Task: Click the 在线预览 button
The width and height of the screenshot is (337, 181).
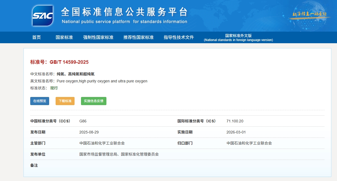Action: tap(40, 101)
